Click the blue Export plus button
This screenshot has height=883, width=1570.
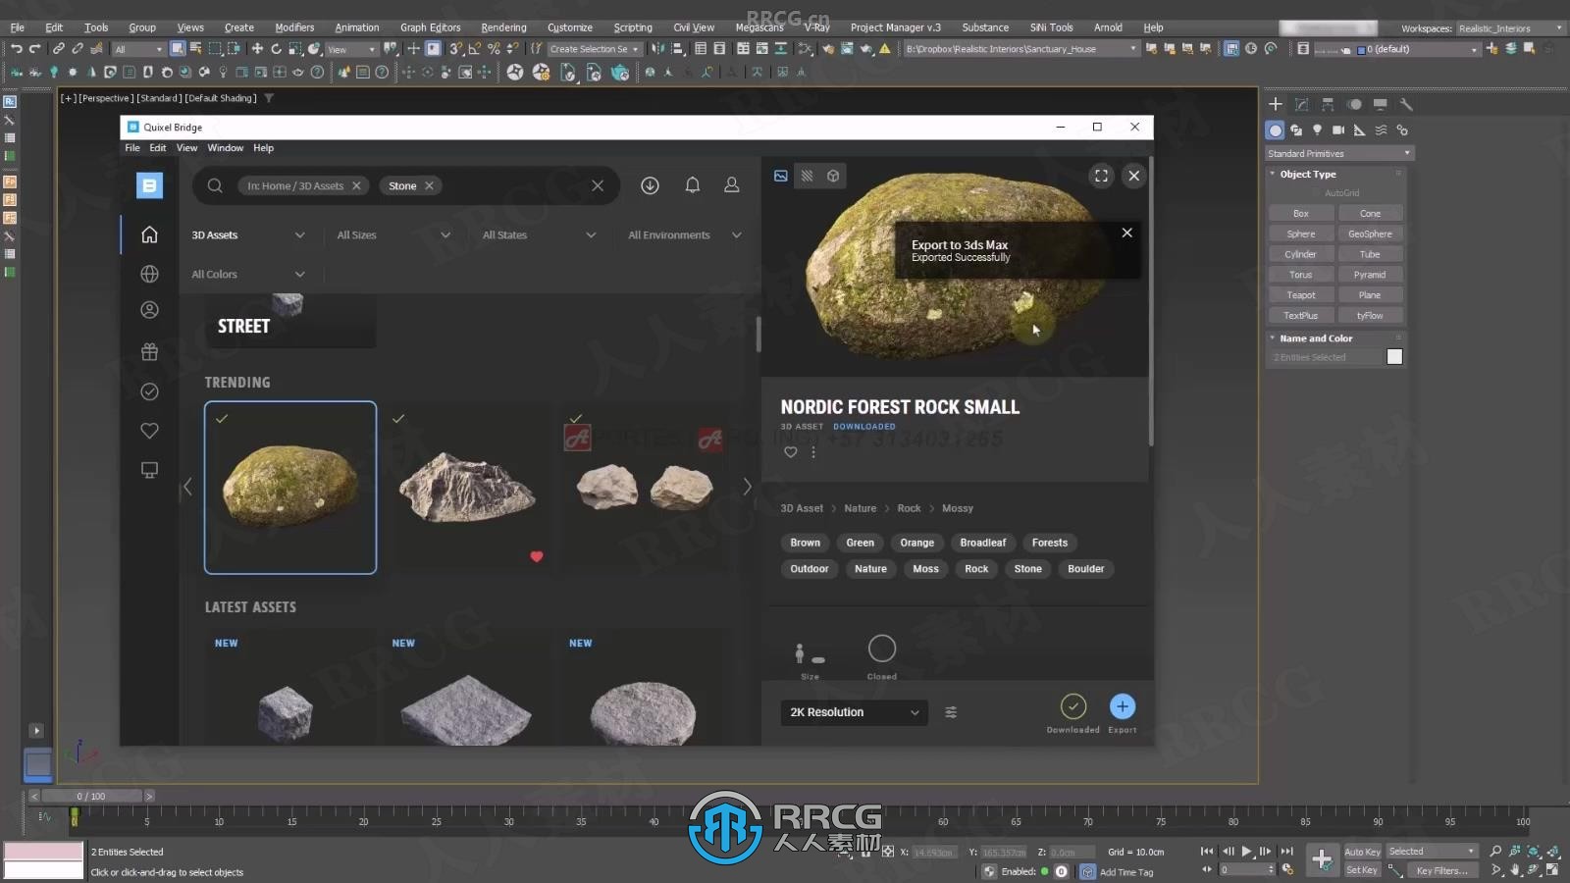tap(1123, 706)
